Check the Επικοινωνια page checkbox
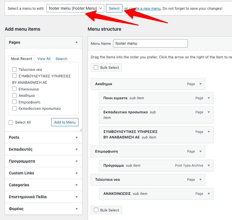Screen dimensions: 232x220 [14, 89]
